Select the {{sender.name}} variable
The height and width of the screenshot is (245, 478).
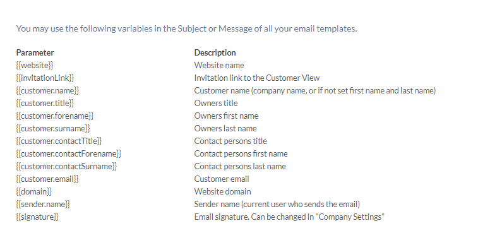tap(43, 205)
